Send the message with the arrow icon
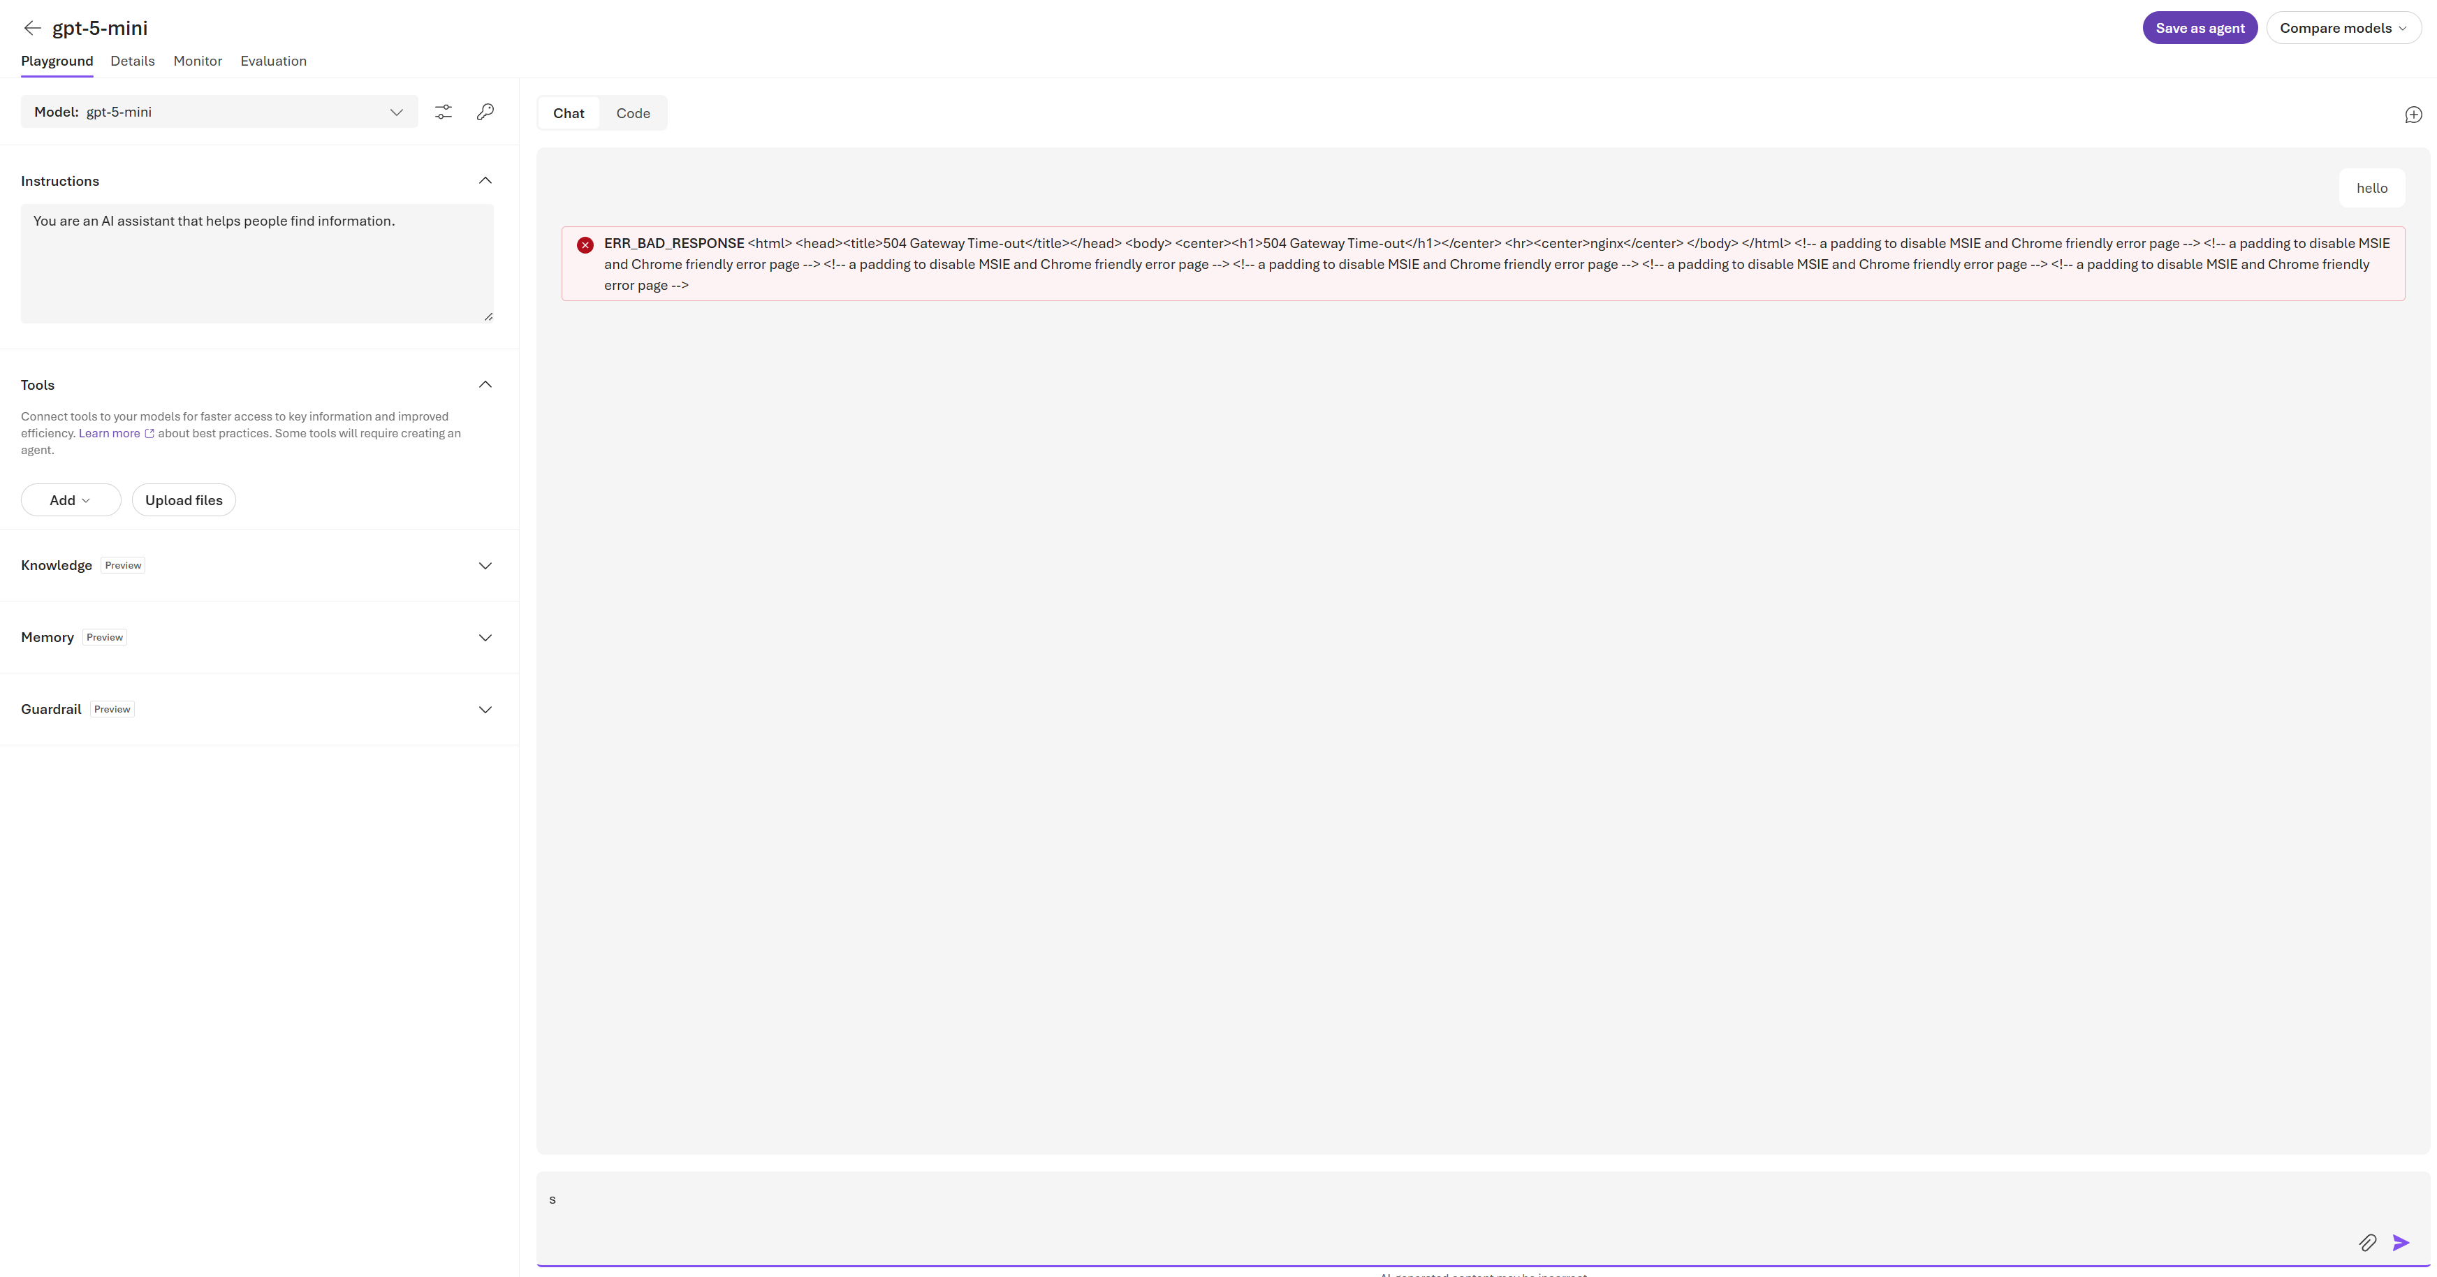The image size is (2437, 1277). coord(2401,1242)
